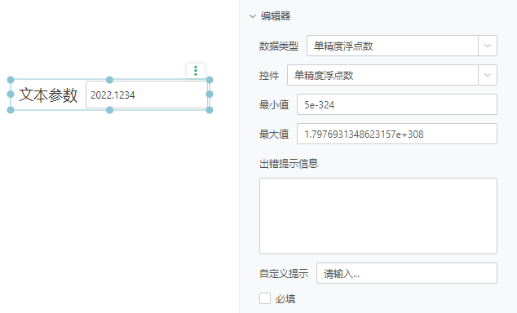Open the green three-dot widget menu
517x313 pixels.
pos(196,71)
